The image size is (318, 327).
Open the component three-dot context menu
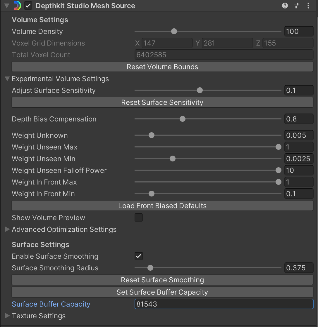coord(308,6)
